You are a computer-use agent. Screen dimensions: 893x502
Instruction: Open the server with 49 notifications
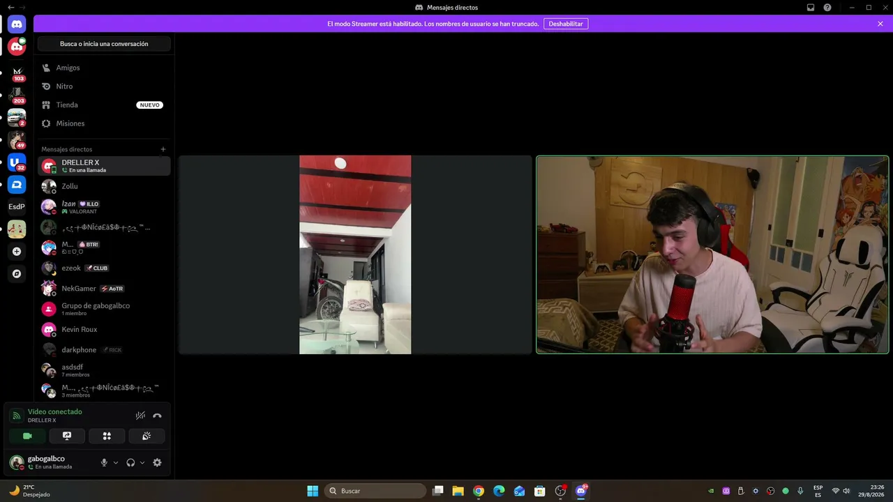point(17,139)
